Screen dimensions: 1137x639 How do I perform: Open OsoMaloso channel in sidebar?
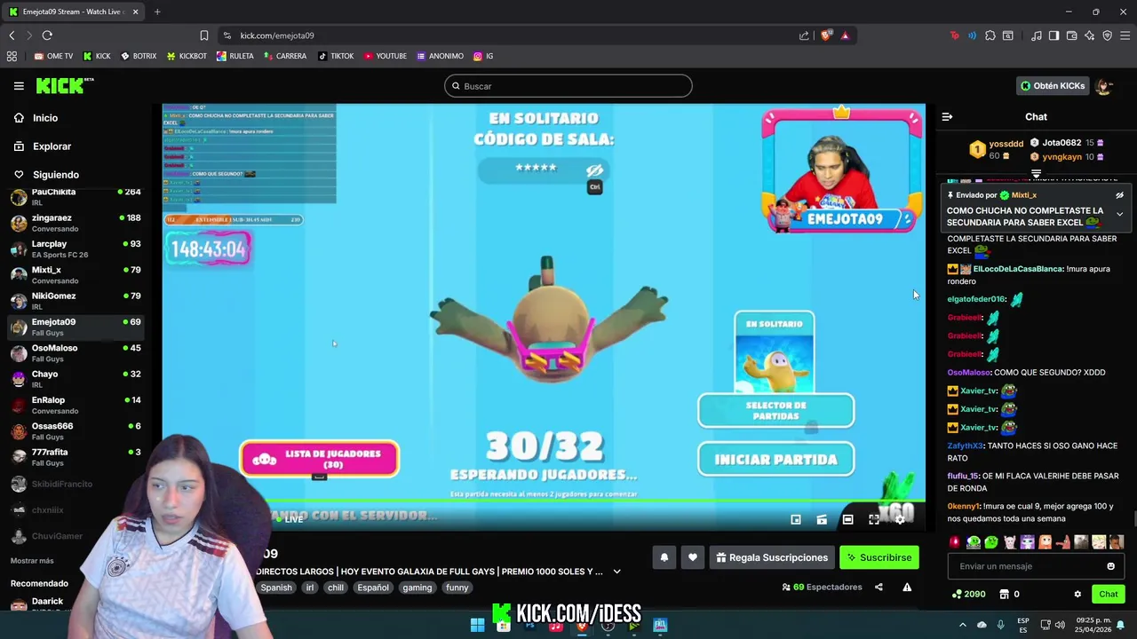pyautogui.click(x=76, y=353)
